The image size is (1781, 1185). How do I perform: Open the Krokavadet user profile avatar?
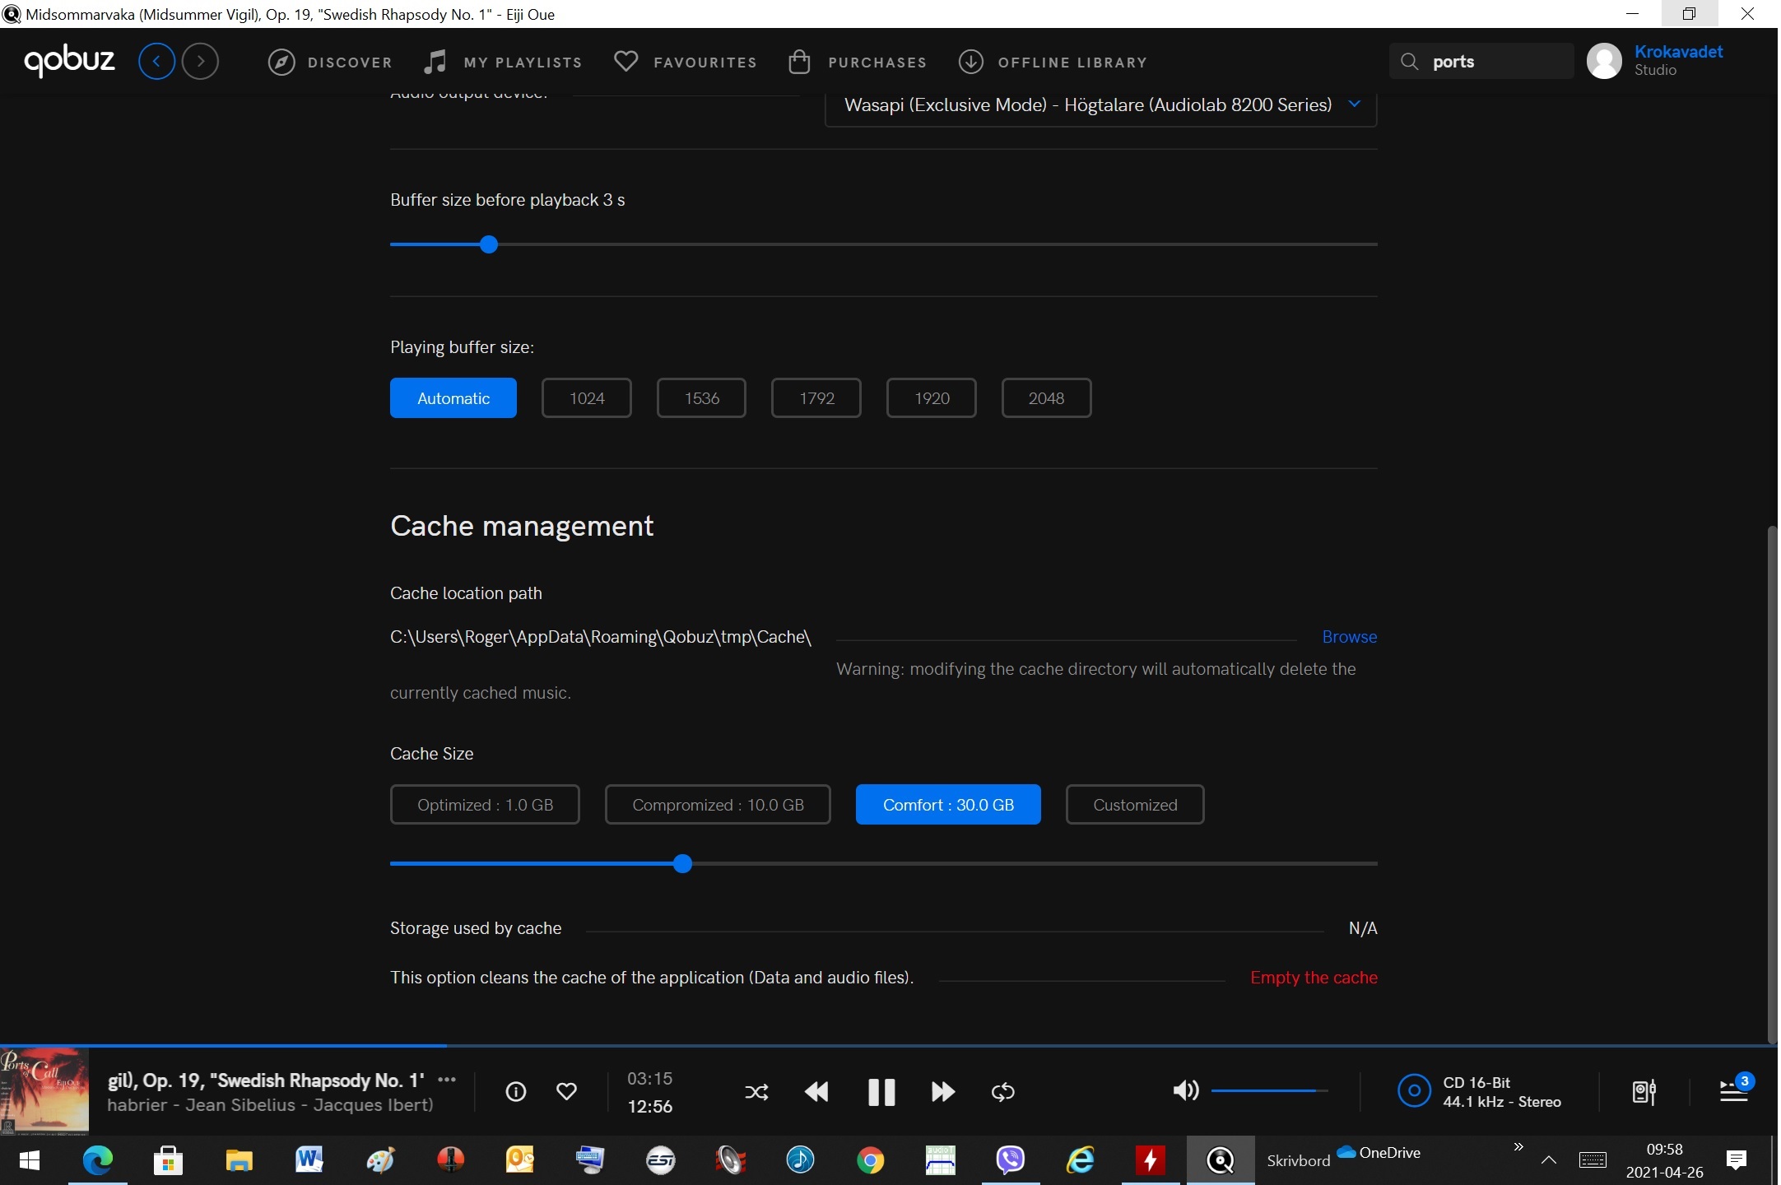click(1604, 61)
